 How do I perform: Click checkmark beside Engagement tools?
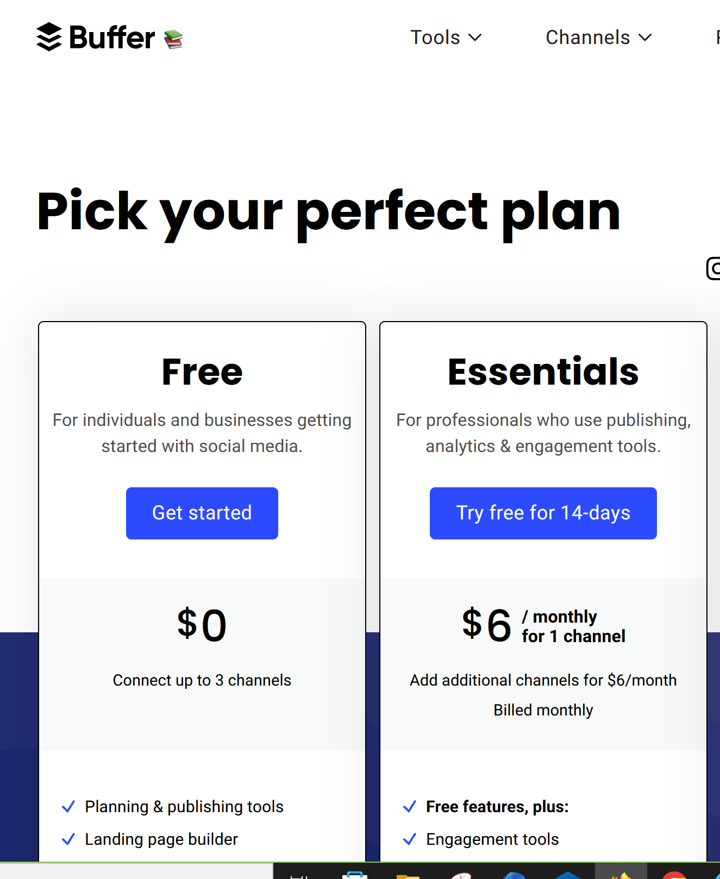pos(410,839)
